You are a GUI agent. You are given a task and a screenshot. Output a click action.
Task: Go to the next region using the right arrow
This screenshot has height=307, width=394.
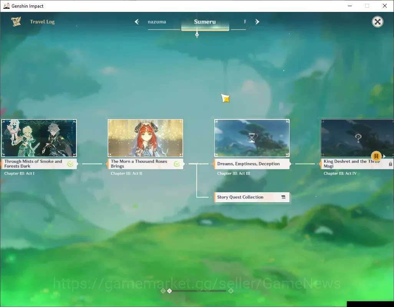click(x=257, y=22)
